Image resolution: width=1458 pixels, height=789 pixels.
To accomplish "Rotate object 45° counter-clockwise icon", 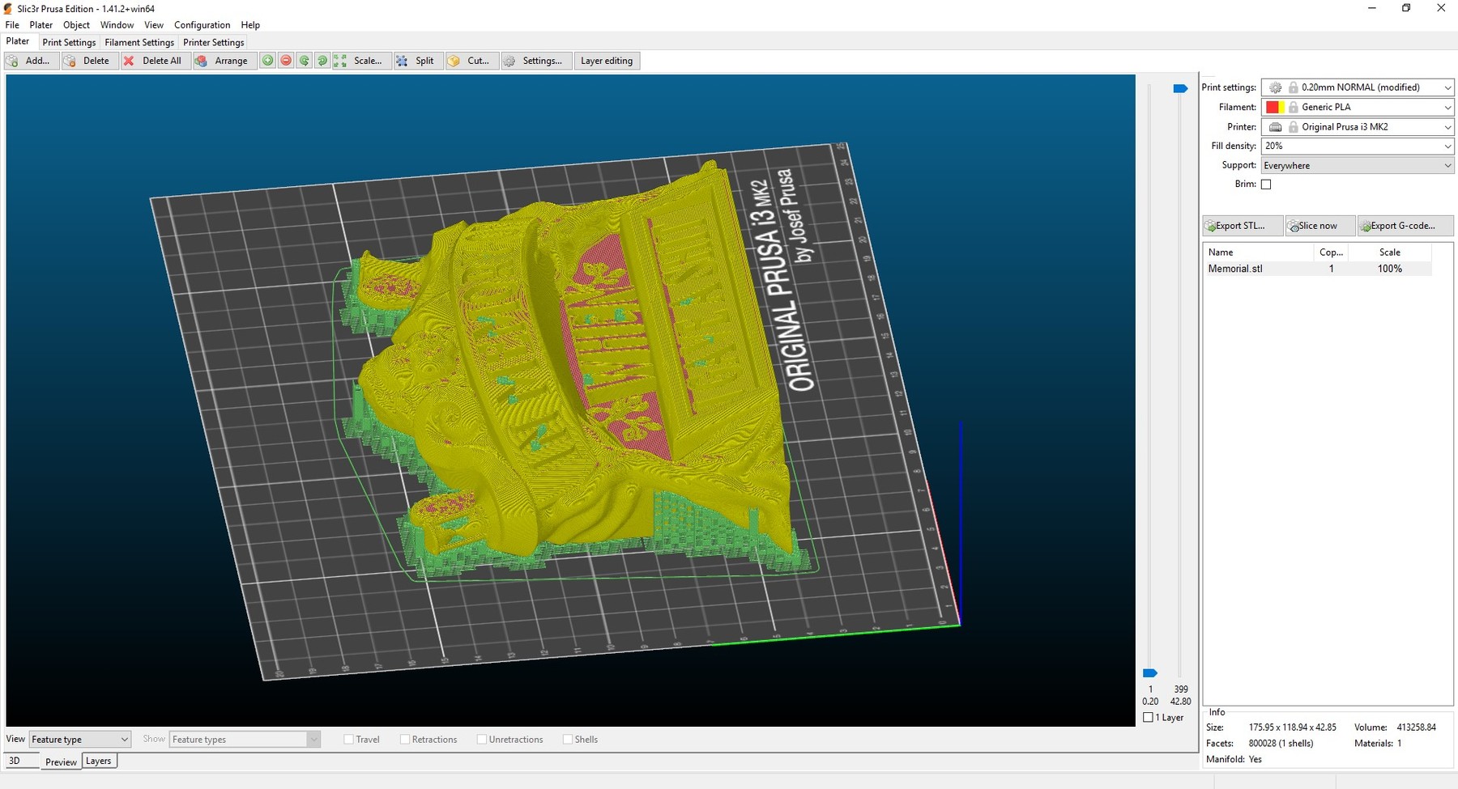I will pyautogui.click(x=305, y=61).
